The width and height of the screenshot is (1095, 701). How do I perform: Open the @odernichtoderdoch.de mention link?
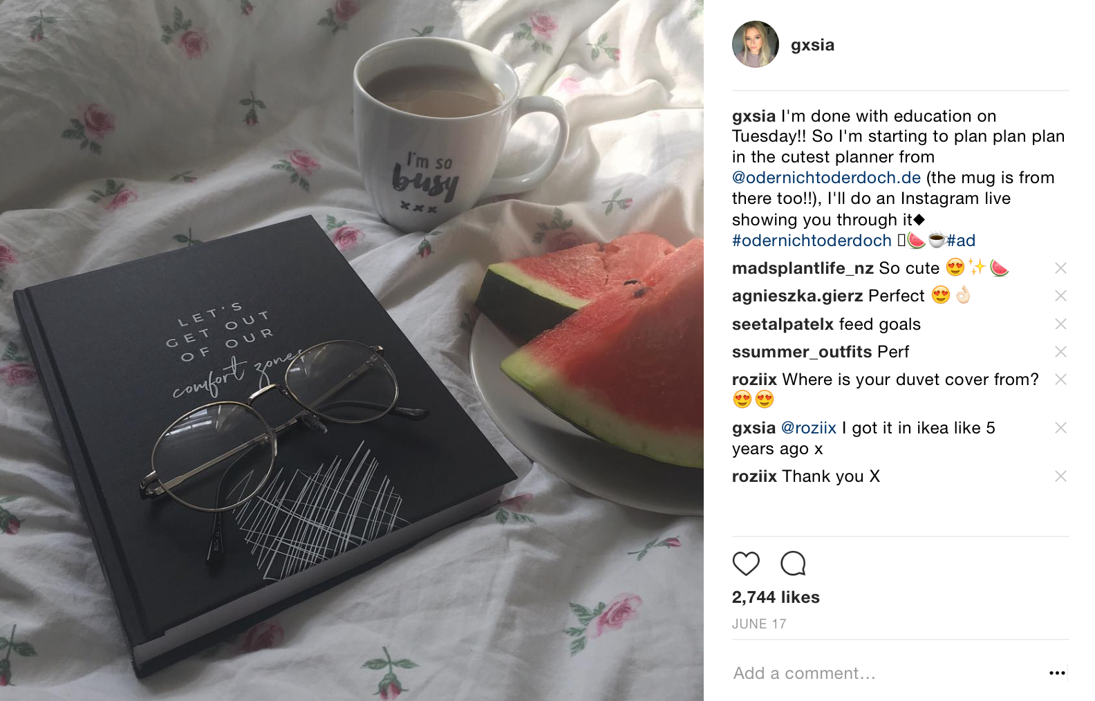tap(826, 178)
